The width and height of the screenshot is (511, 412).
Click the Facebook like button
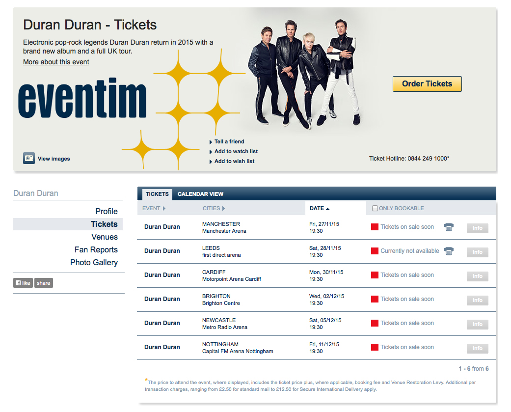[x=23, y=282]
